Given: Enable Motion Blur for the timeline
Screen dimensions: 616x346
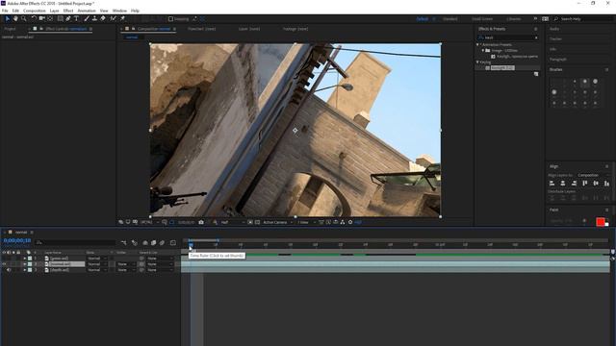Looking at the screenshot, I should [x=162, y=243].
